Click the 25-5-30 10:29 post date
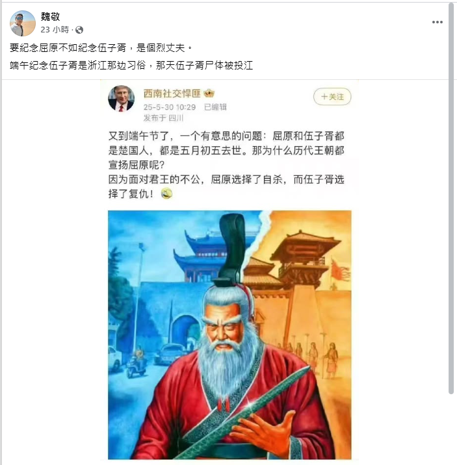 [170, 107]
